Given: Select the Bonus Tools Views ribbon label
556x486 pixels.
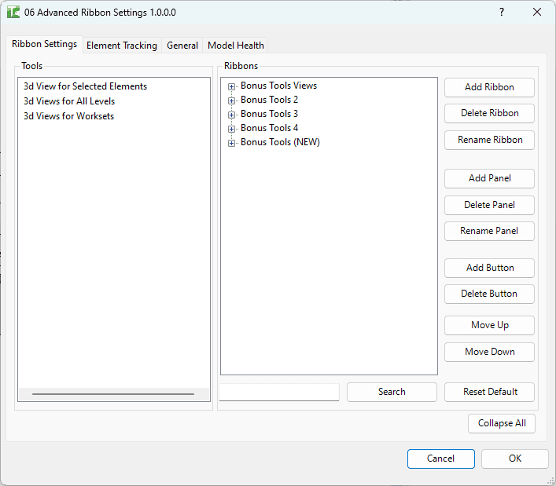Looking at the screenshot, I should click(278, 86).
